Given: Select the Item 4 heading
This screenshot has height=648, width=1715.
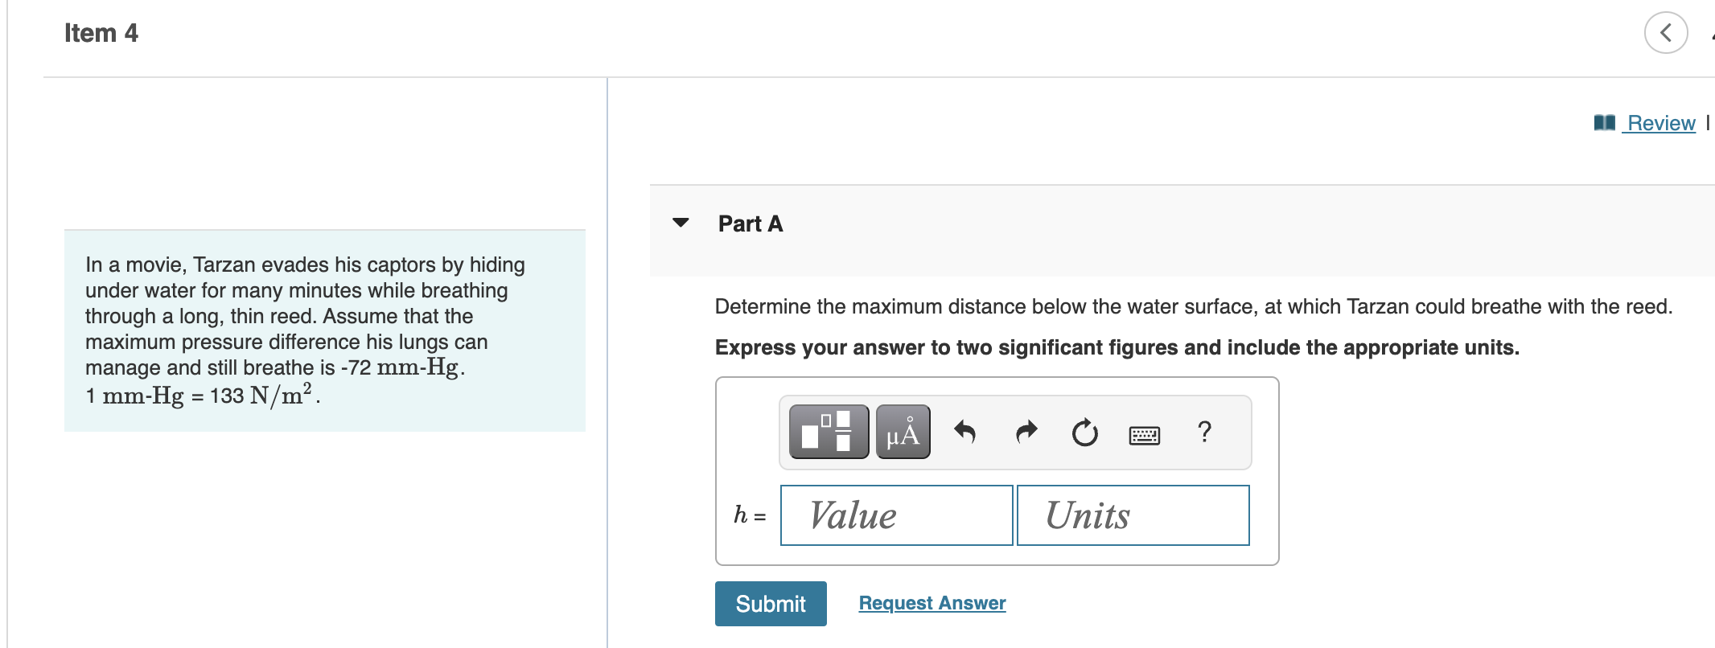Looking at the screenshot, I should 100,32.
